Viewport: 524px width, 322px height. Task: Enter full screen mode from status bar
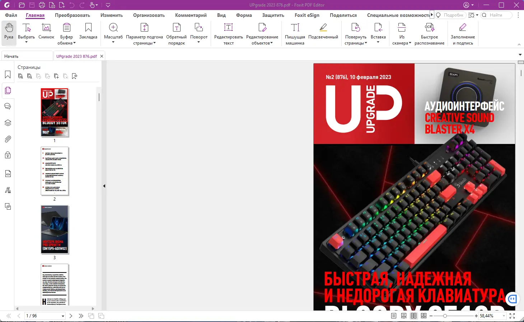pos(512,316)
